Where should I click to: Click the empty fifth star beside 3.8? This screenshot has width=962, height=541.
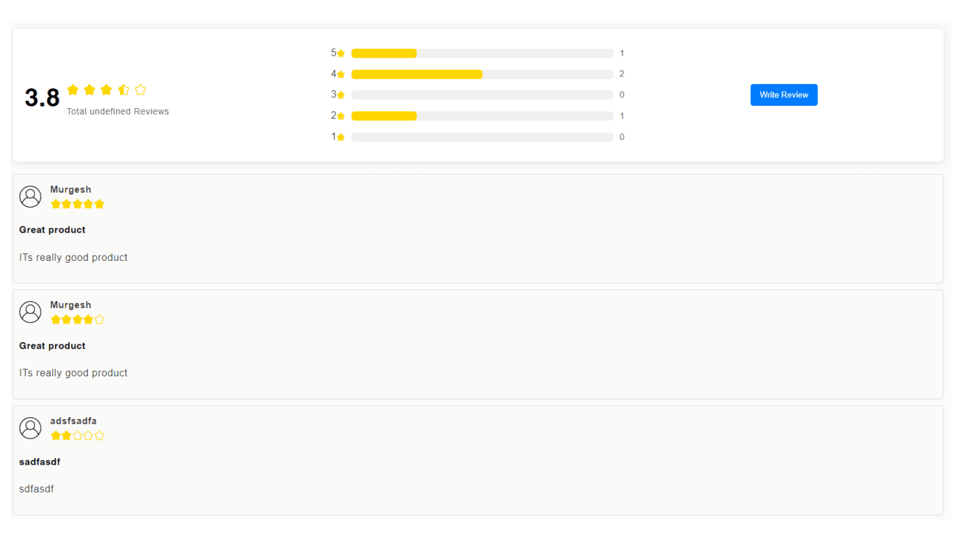tap(141, 90)
